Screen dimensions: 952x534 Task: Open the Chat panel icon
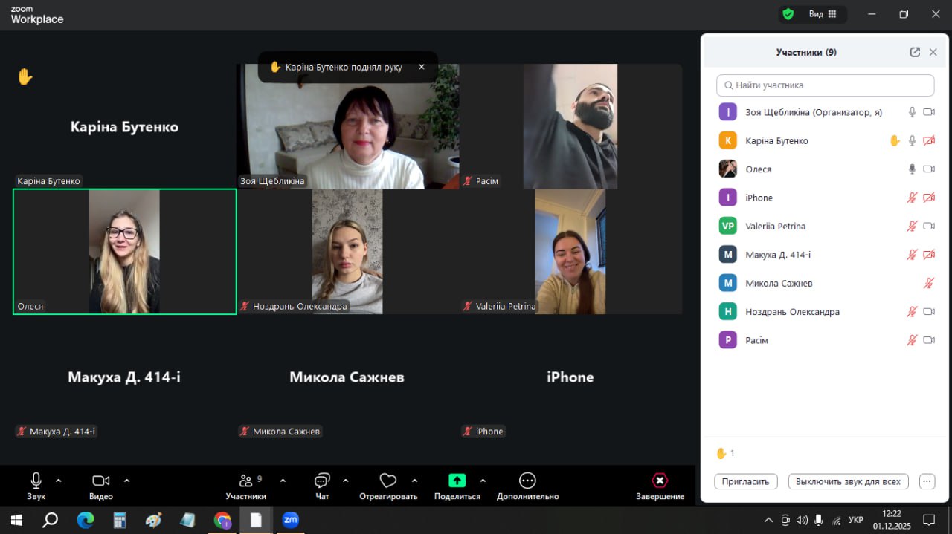click(322, 481)
